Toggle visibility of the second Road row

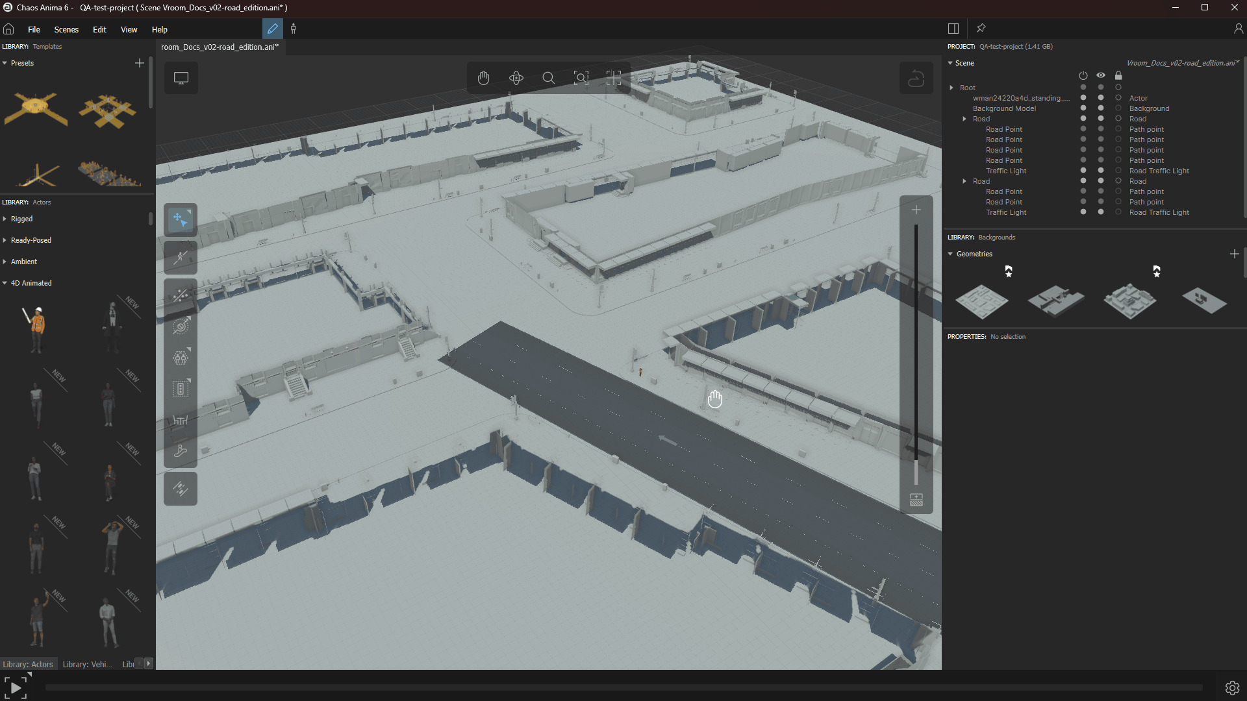1101,181
